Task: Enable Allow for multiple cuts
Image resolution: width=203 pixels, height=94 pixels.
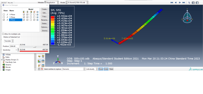Action: pyautogui.click(x=3, y=34)
